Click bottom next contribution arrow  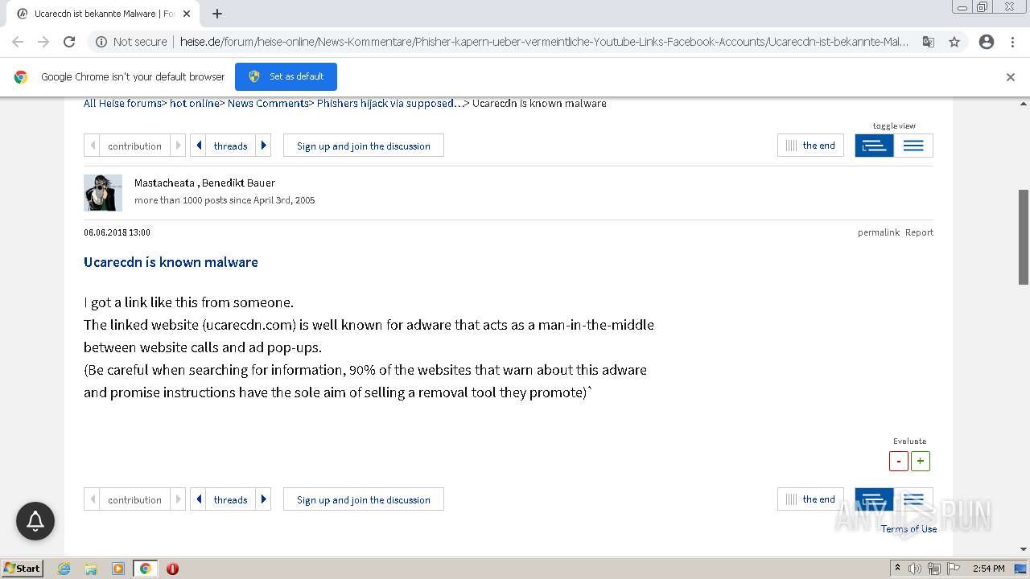pyautogui.click(x=178, y=499)
